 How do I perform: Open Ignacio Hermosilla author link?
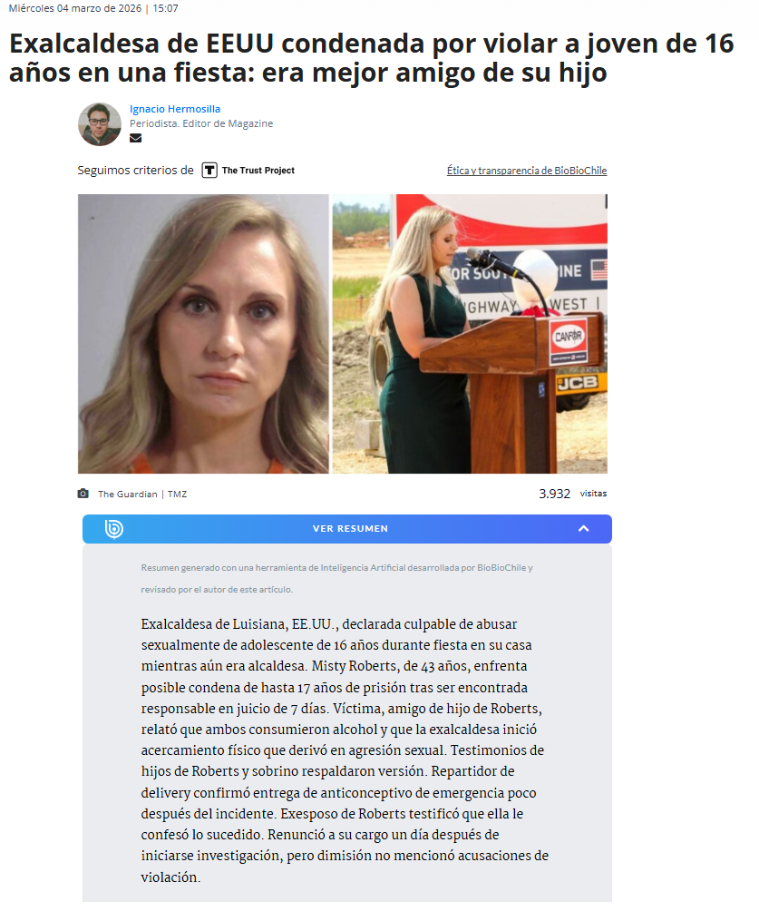pyautogui.click(x=175, y=109)
